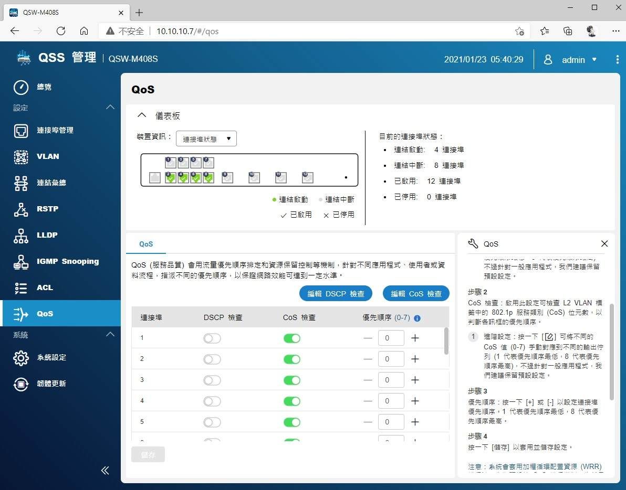Open the Overview gauge icon in sidebar
This screenshot has height=490, width=626.
(20, 87)
